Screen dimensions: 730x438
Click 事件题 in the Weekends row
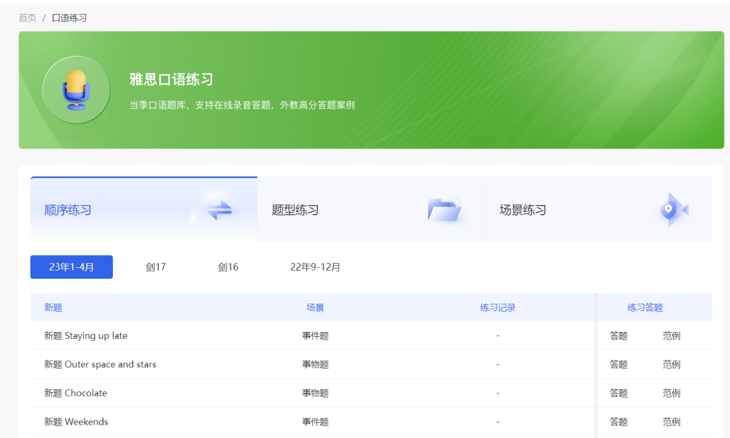pos(315,422)
